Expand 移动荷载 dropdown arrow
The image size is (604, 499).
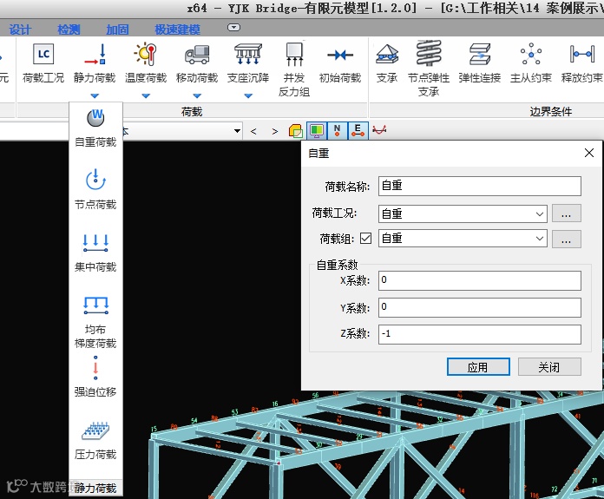197,95
